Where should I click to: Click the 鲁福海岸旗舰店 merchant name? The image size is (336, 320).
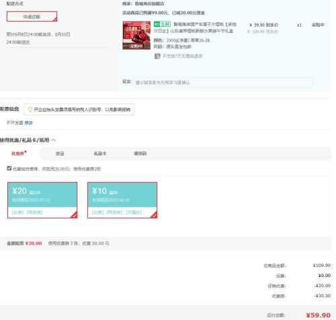pos(150,4)
